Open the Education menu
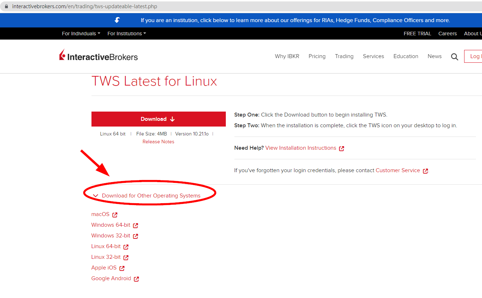This screenshot has height=298, width=482. (x=406, y=56)
